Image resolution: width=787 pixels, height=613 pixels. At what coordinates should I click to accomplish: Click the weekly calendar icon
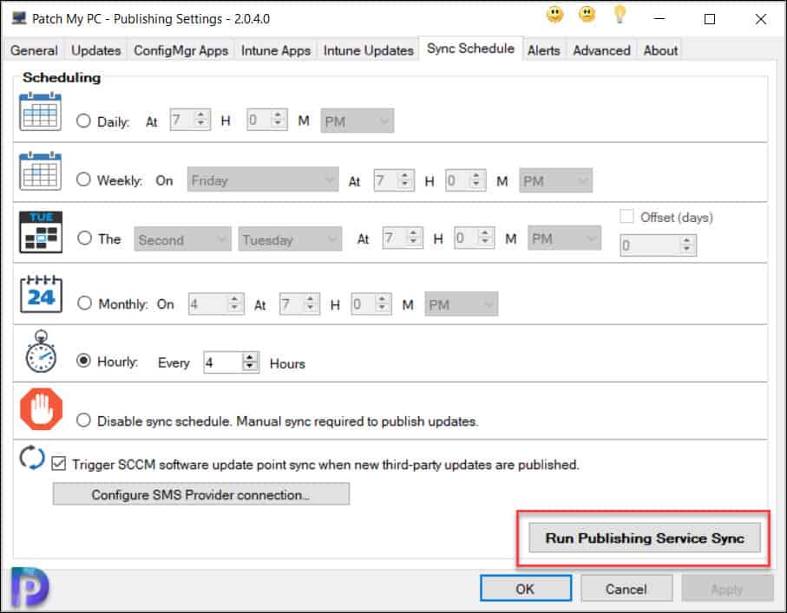[40, 171]
